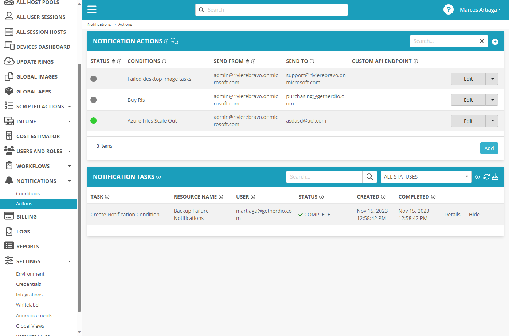The width and height of the screenshot is (509, 336).
Task: Click the Notifications breadcrumb link
Action: point(99,24)
